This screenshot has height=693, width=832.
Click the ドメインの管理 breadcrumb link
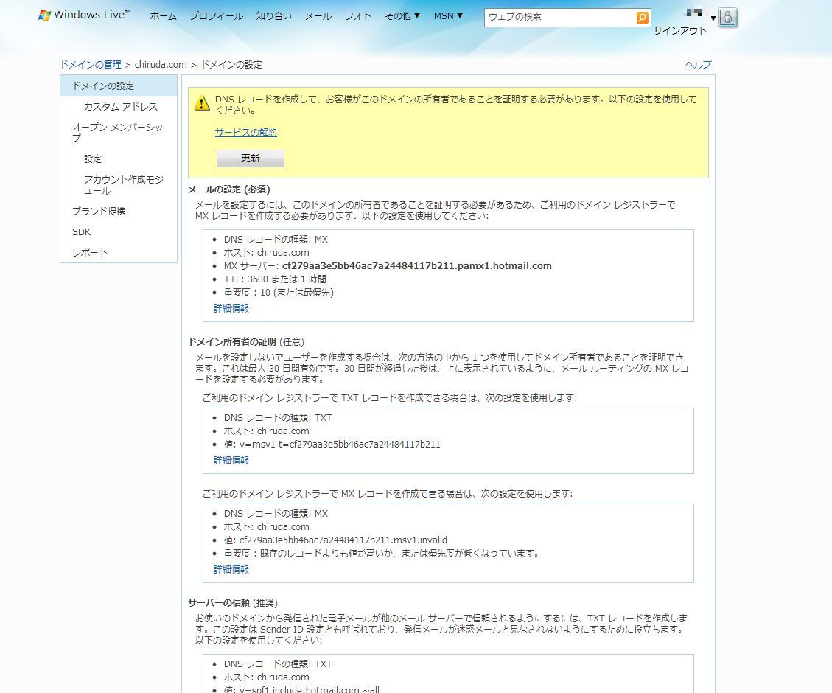pyautogui.click(x=91, y=65)
